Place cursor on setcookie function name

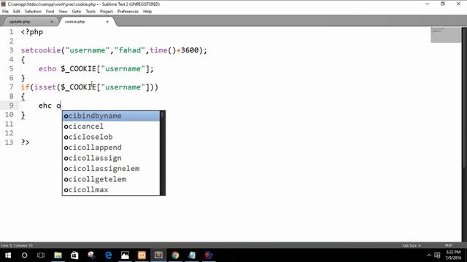tap(41, 50)
